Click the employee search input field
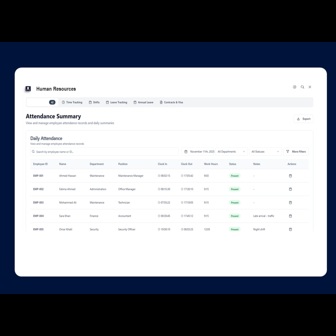 104,151
